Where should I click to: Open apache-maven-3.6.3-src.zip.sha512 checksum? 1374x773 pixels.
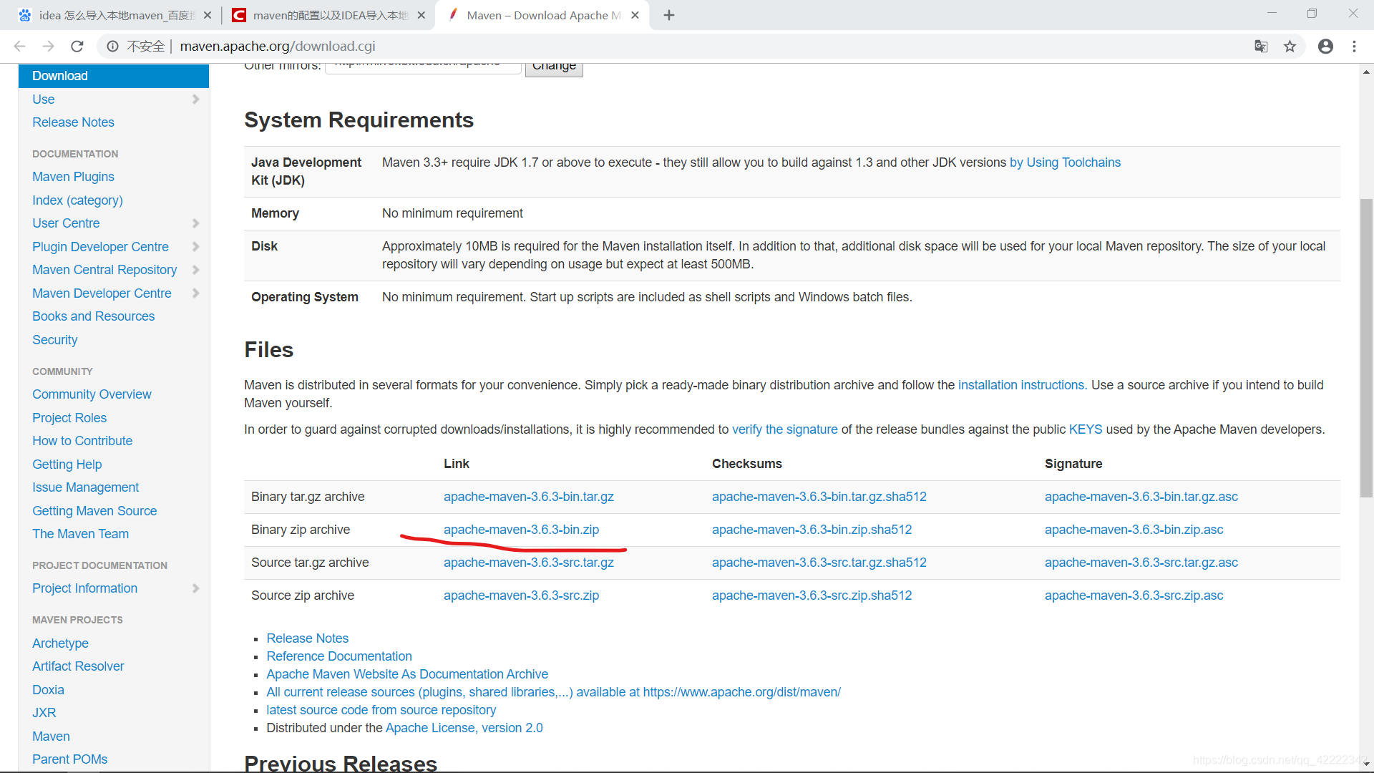pyautogui.click(x=812, y=595)
